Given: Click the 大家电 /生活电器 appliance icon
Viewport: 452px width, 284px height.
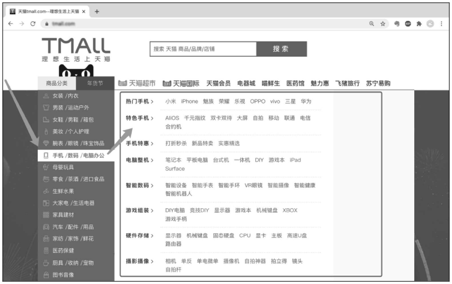Looking at the screenshot, I should (x=46, y=203).
